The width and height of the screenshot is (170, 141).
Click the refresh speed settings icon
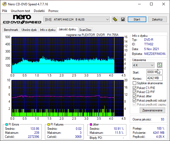160,65
